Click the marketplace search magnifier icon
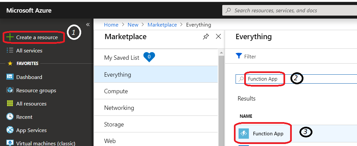This screenshot has height=146, width=357. [241, 79]
